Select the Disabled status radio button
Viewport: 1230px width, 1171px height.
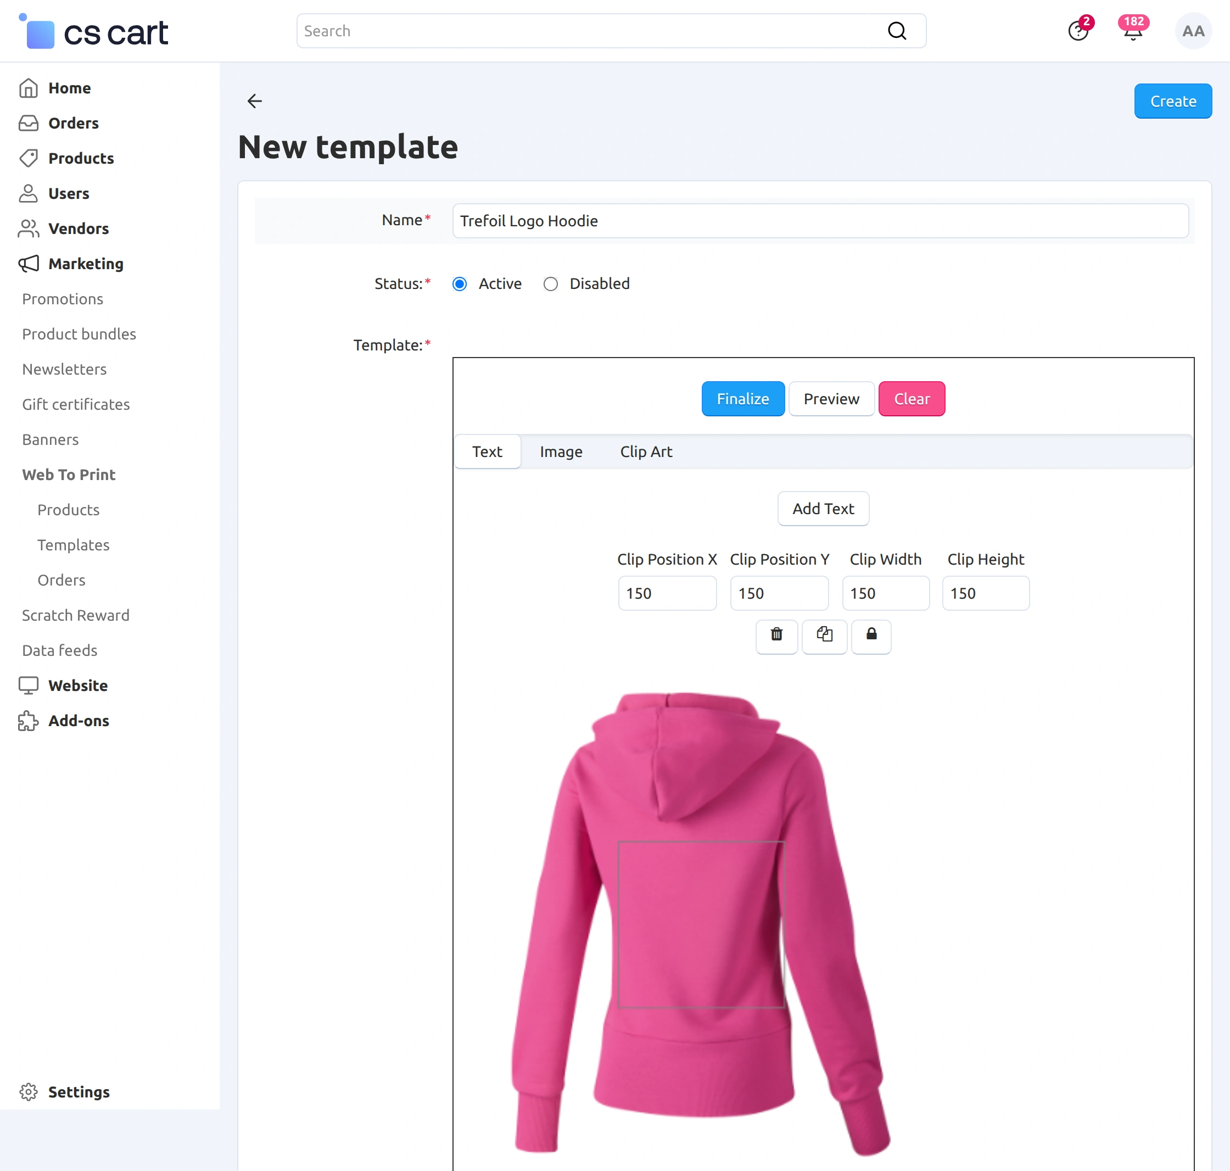550,284
